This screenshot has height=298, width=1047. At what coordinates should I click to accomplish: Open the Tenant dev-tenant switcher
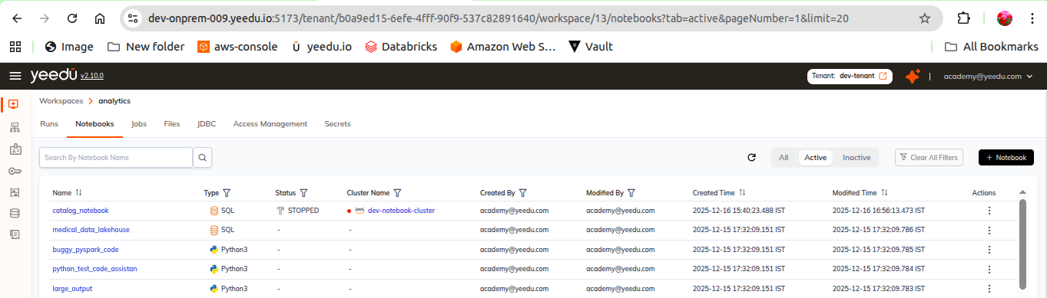pos(850,76)
